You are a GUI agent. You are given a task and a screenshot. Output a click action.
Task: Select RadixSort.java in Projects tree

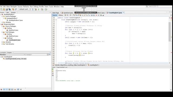click(x=13, y=36)
